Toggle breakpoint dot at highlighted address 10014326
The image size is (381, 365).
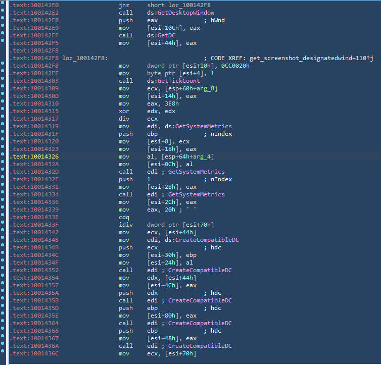click(x=4, y=157)
